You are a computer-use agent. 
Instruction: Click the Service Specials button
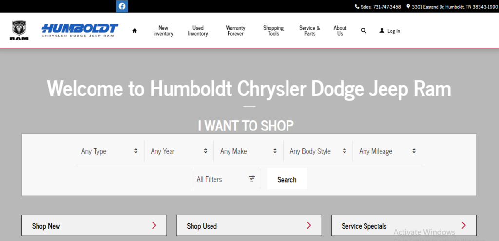click(403, 226)
